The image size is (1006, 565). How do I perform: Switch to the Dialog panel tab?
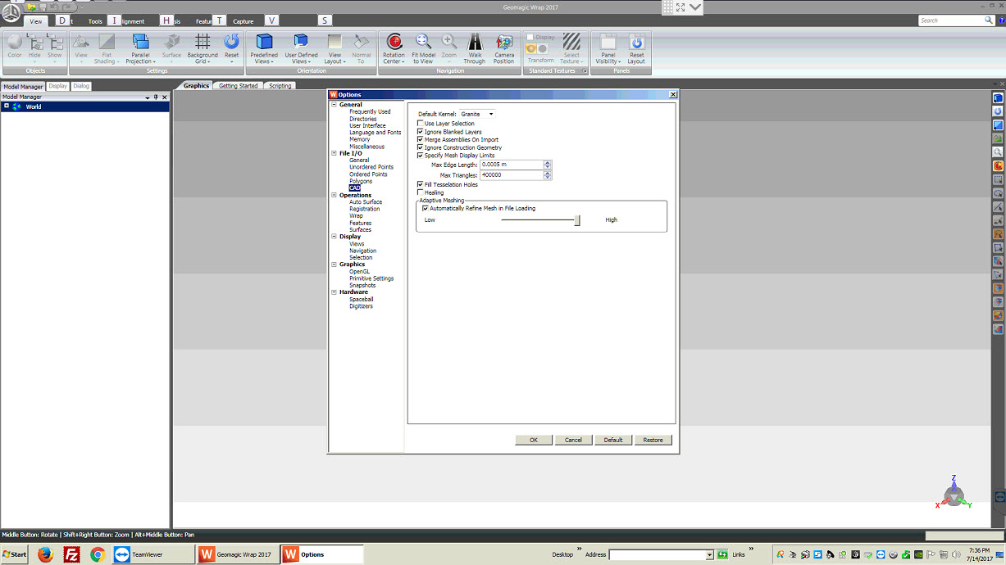pos(81,86)
